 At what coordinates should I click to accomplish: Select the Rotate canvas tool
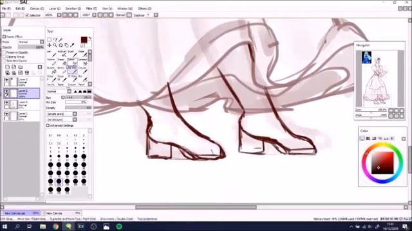pos(61,45)
